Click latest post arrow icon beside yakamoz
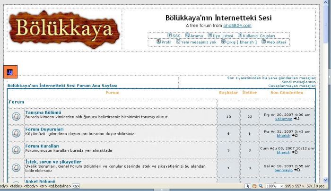Viewport: 331px width, 191px height. click(296, 119)
